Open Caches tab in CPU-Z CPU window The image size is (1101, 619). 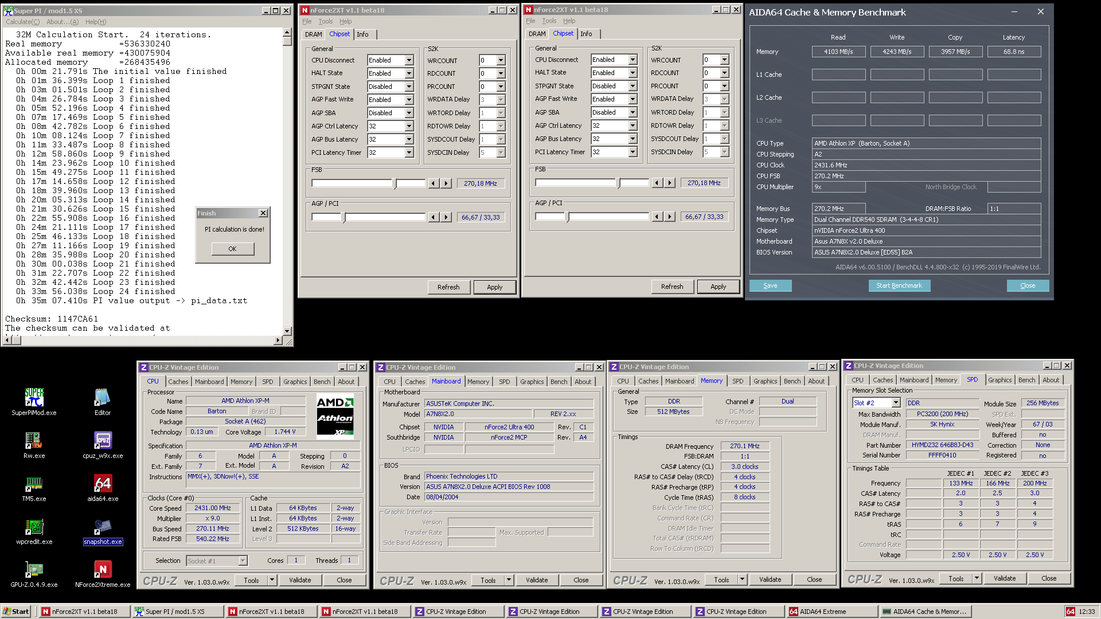click(x=178, y=382)
